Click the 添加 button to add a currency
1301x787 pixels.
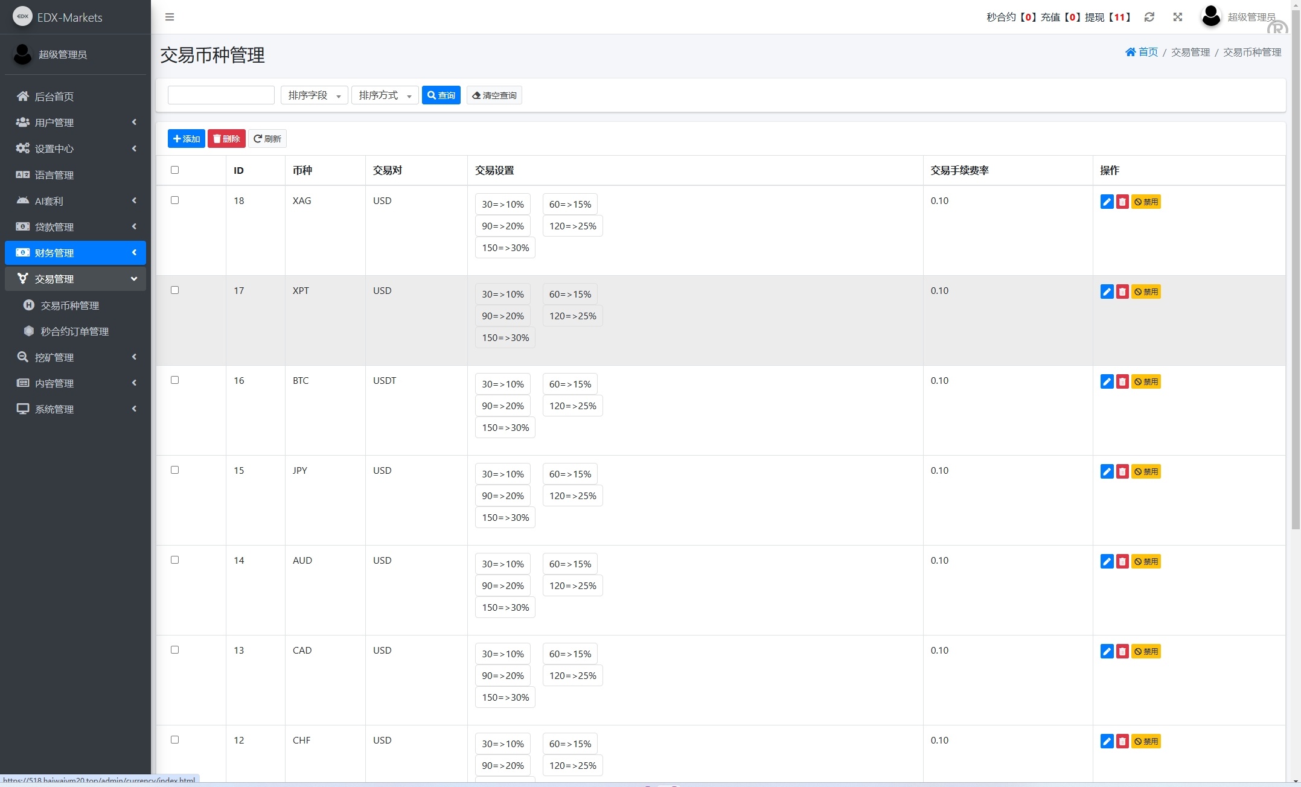tap(186, 138)
